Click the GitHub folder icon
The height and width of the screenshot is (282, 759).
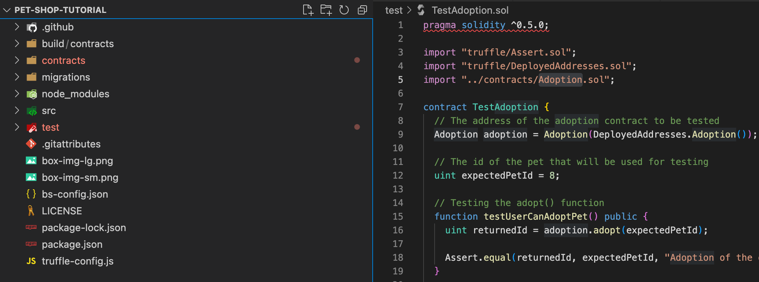tap(32, 27)
